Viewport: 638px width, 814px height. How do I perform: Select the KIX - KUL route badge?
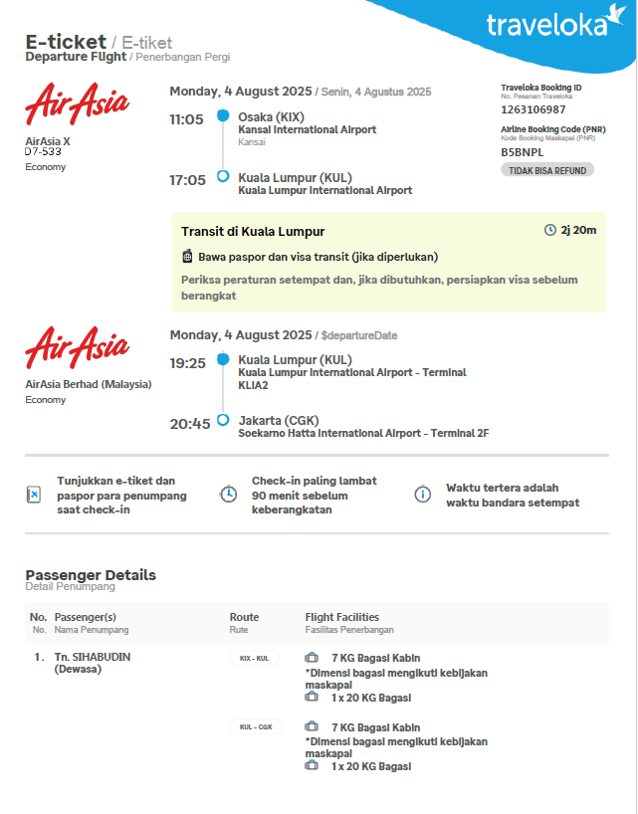coord(255,658)
